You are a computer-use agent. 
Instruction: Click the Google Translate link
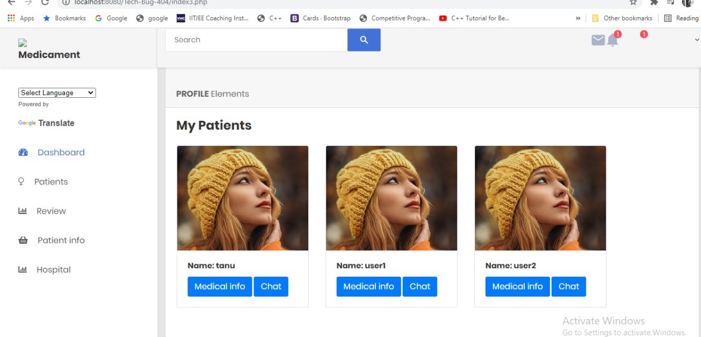(46, 123)
